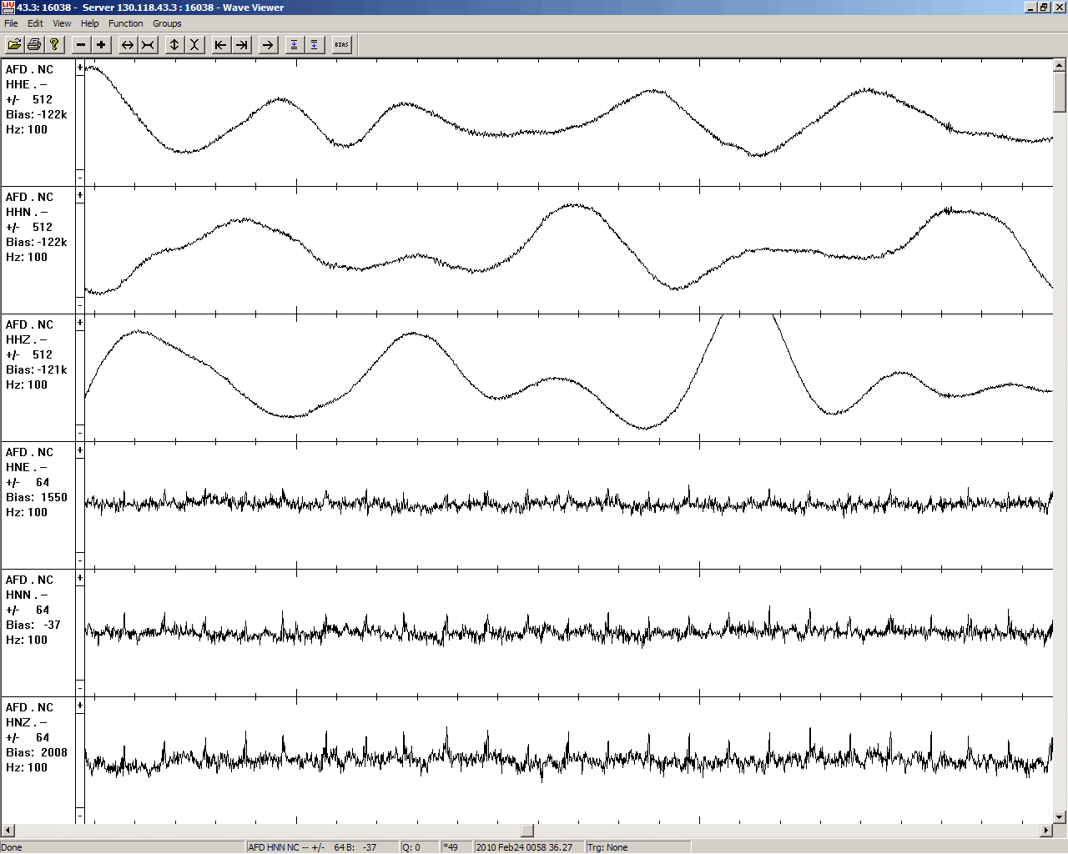The height and width of the screenshot is (854, 1068).
Task: Open the Help menu
Action: 90,23
